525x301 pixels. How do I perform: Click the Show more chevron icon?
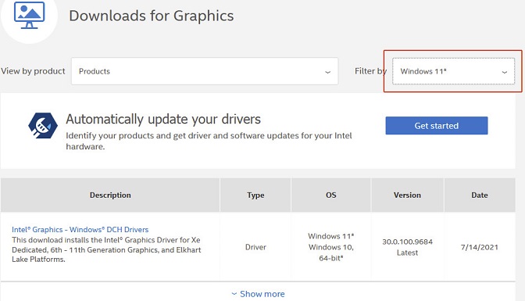pos(234,294)
